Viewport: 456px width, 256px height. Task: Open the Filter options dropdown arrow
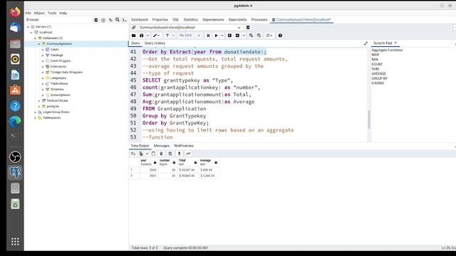174,36
